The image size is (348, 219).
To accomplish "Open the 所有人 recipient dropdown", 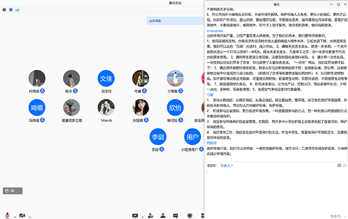I will [x=226, y=165].
